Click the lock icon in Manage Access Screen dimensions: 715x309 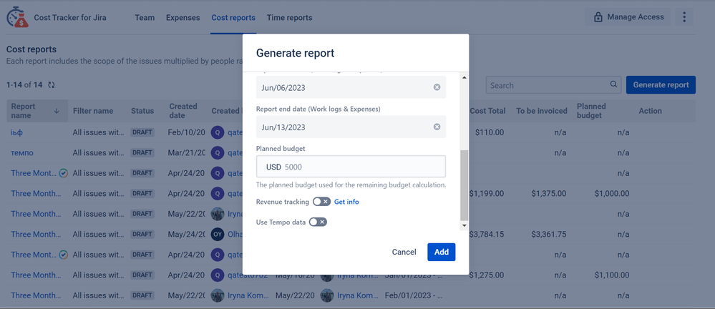(598, 17)
